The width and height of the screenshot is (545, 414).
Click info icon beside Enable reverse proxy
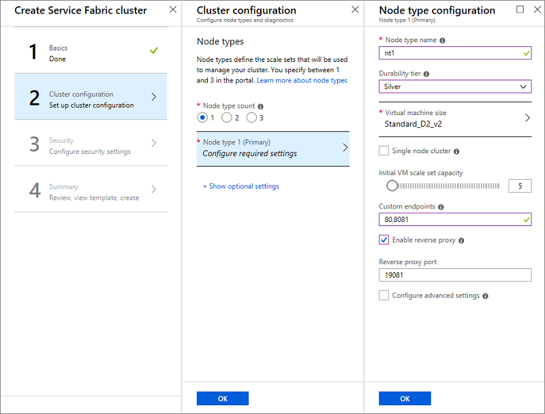462,240
